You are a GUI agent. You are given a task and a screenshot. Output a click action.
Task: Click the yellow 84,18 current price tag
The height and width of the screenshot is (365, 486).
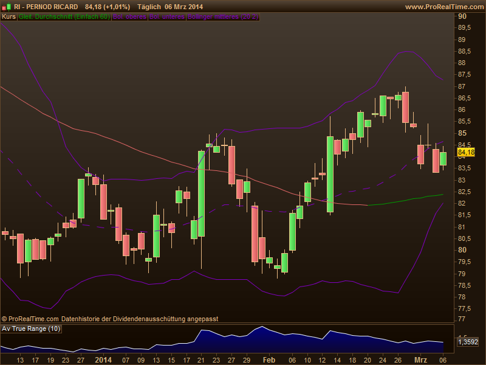point(466,152)
